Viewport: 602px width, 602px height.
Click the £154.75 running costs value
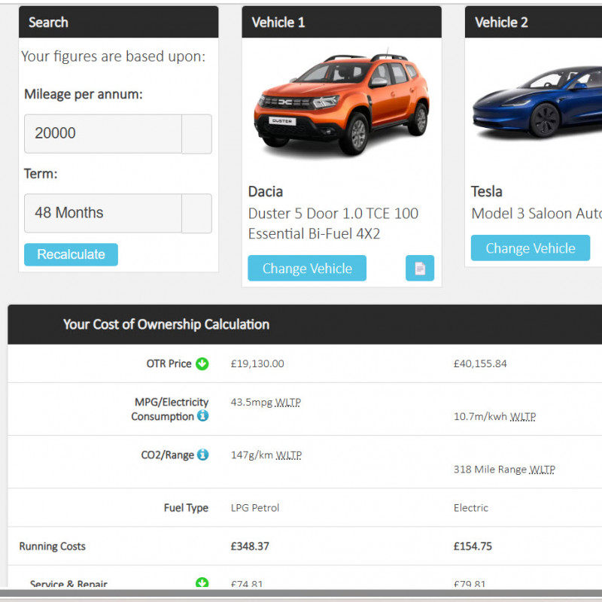click(473, 546)
